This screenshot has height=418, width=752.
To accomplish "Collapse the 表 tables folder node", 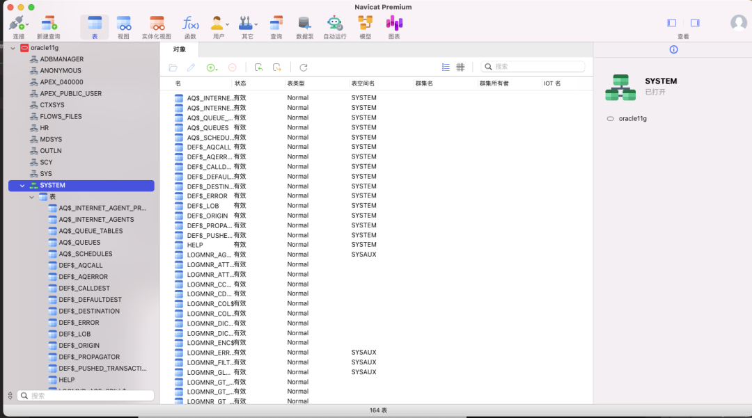I will pos(31,197).
